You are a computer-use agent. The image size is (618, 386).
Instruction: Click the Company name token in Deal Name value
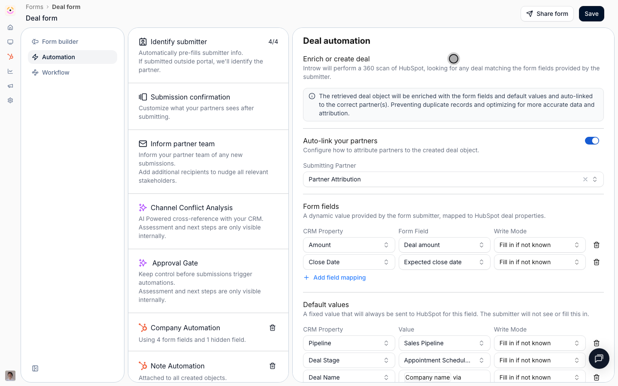pyautogui.click(x=427, y=377)
